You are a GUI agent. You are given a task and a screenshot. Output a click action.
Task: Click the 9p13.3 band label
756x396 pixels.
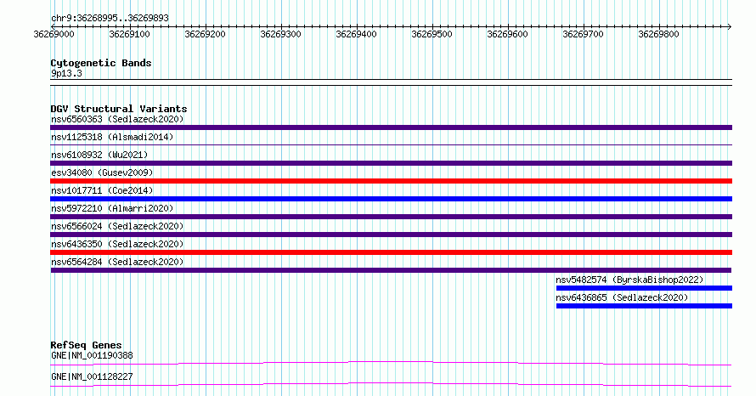[66, 73]
